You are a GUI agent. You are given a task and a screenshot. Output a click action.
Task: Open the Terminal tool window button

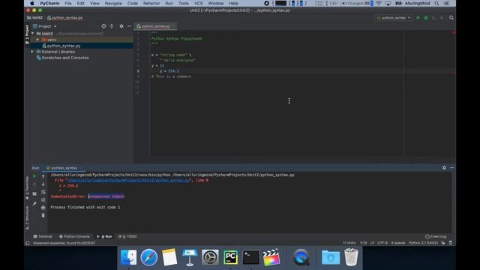(x=43, y=236)
